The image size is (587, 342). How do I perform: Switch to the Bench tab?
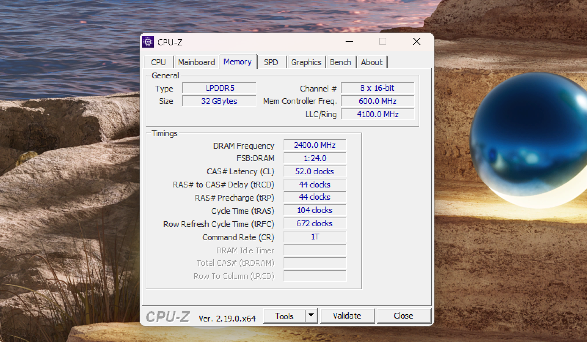[x=340, y=62]
